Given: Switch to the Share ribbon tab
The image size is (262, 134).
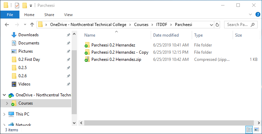Looking at the screenshot, I should tap(49, 15).
